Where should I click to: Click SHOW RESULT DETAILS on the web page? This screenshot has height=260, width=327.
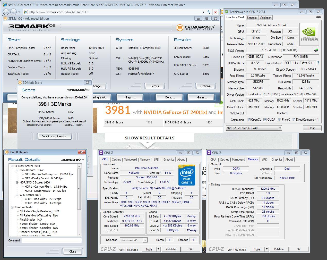click(x=149, y=138)
